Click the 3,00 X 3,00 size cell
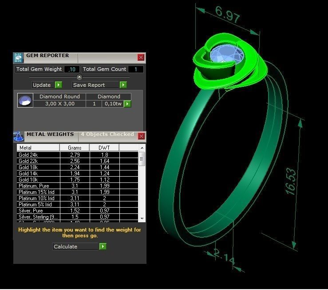328x290 pixels. pos(59,104)
